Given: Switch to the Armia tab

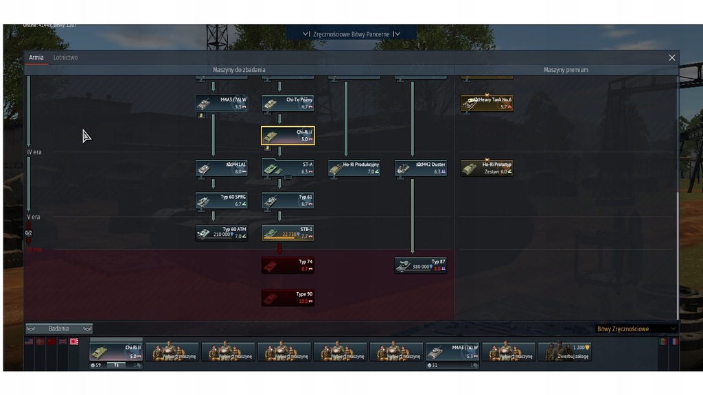Looking at the screenshot, I should pyautogui.click(x=36, y=58).
